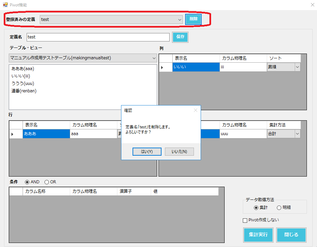
Task: Click the 定義名 text field
Action: [98, 37]
